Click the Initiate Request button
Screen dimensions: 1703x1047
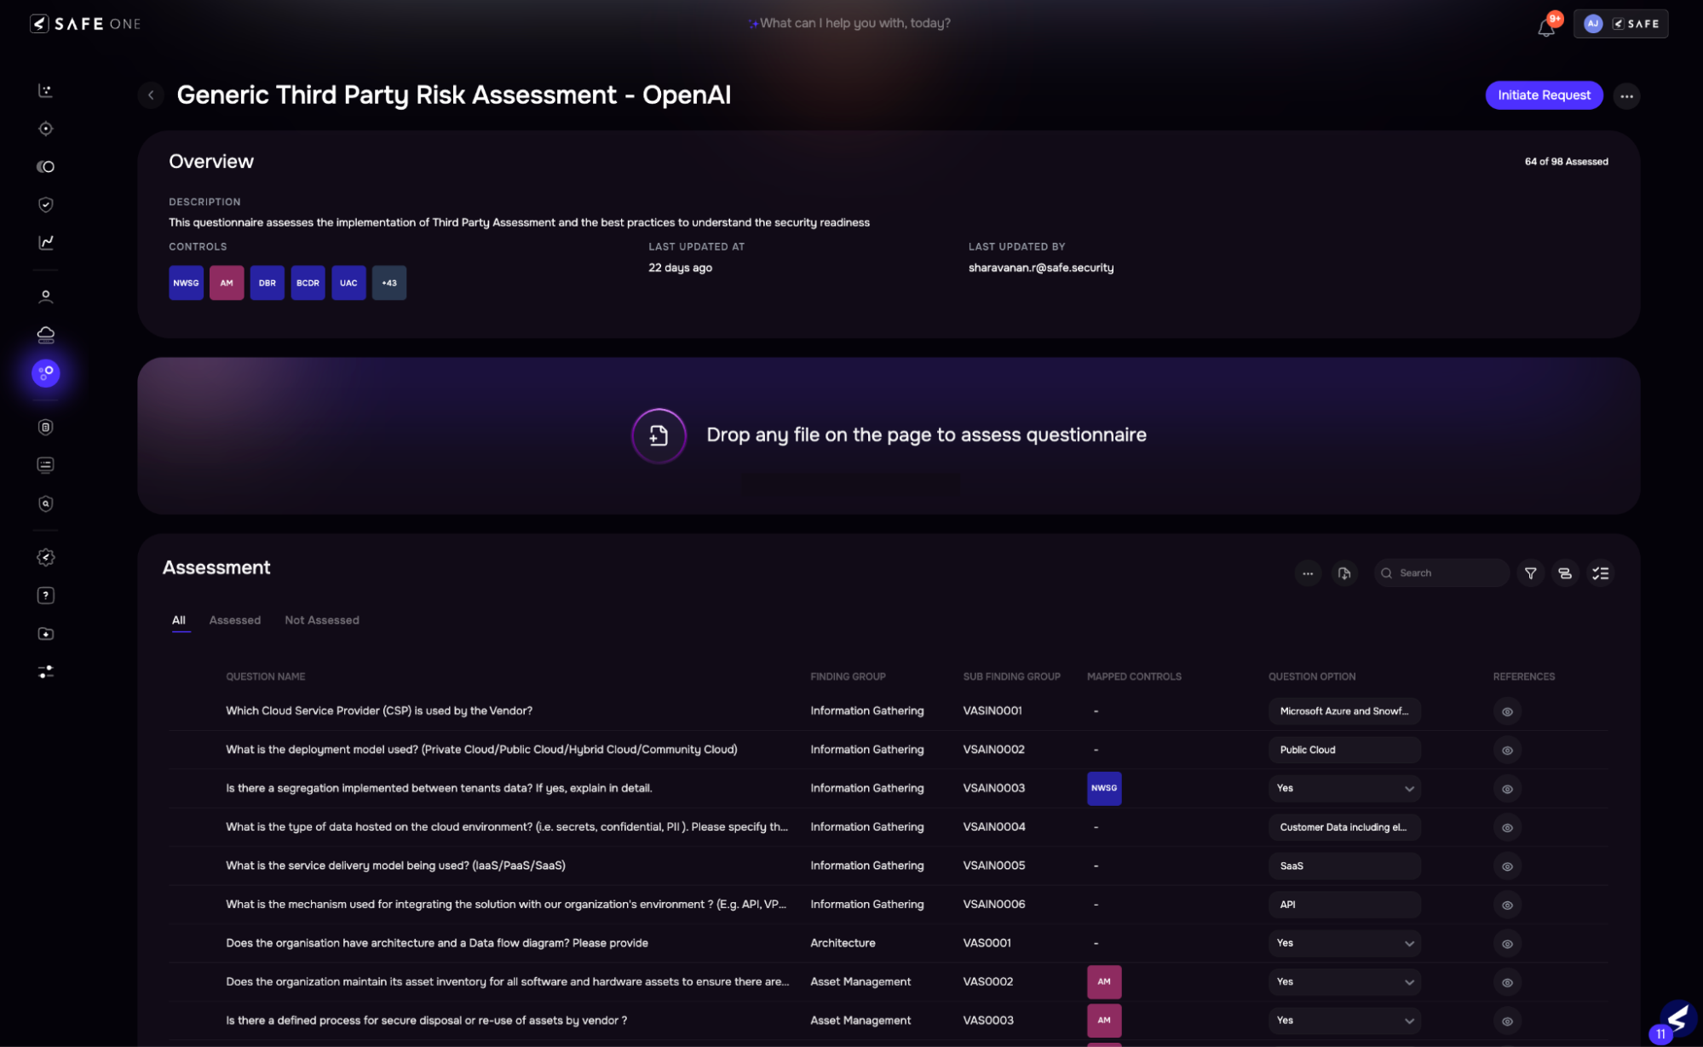[x=1544, y=95]
